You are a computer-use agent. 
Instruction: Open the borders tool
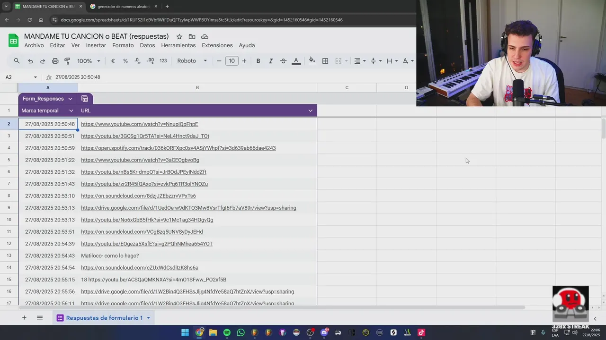tap(325, 61)
